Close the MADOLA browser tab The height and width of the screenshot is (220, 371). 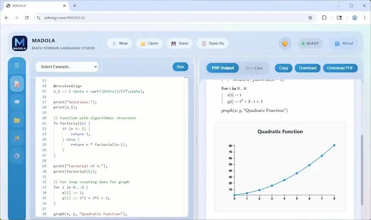(64, 6)
